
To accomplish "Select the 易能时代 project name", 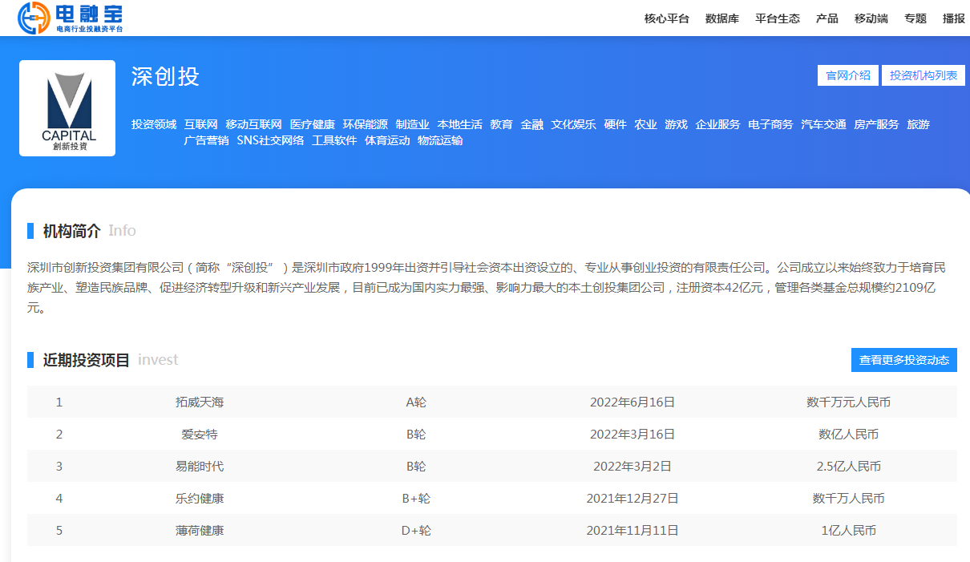I will [x=200, y=466].
